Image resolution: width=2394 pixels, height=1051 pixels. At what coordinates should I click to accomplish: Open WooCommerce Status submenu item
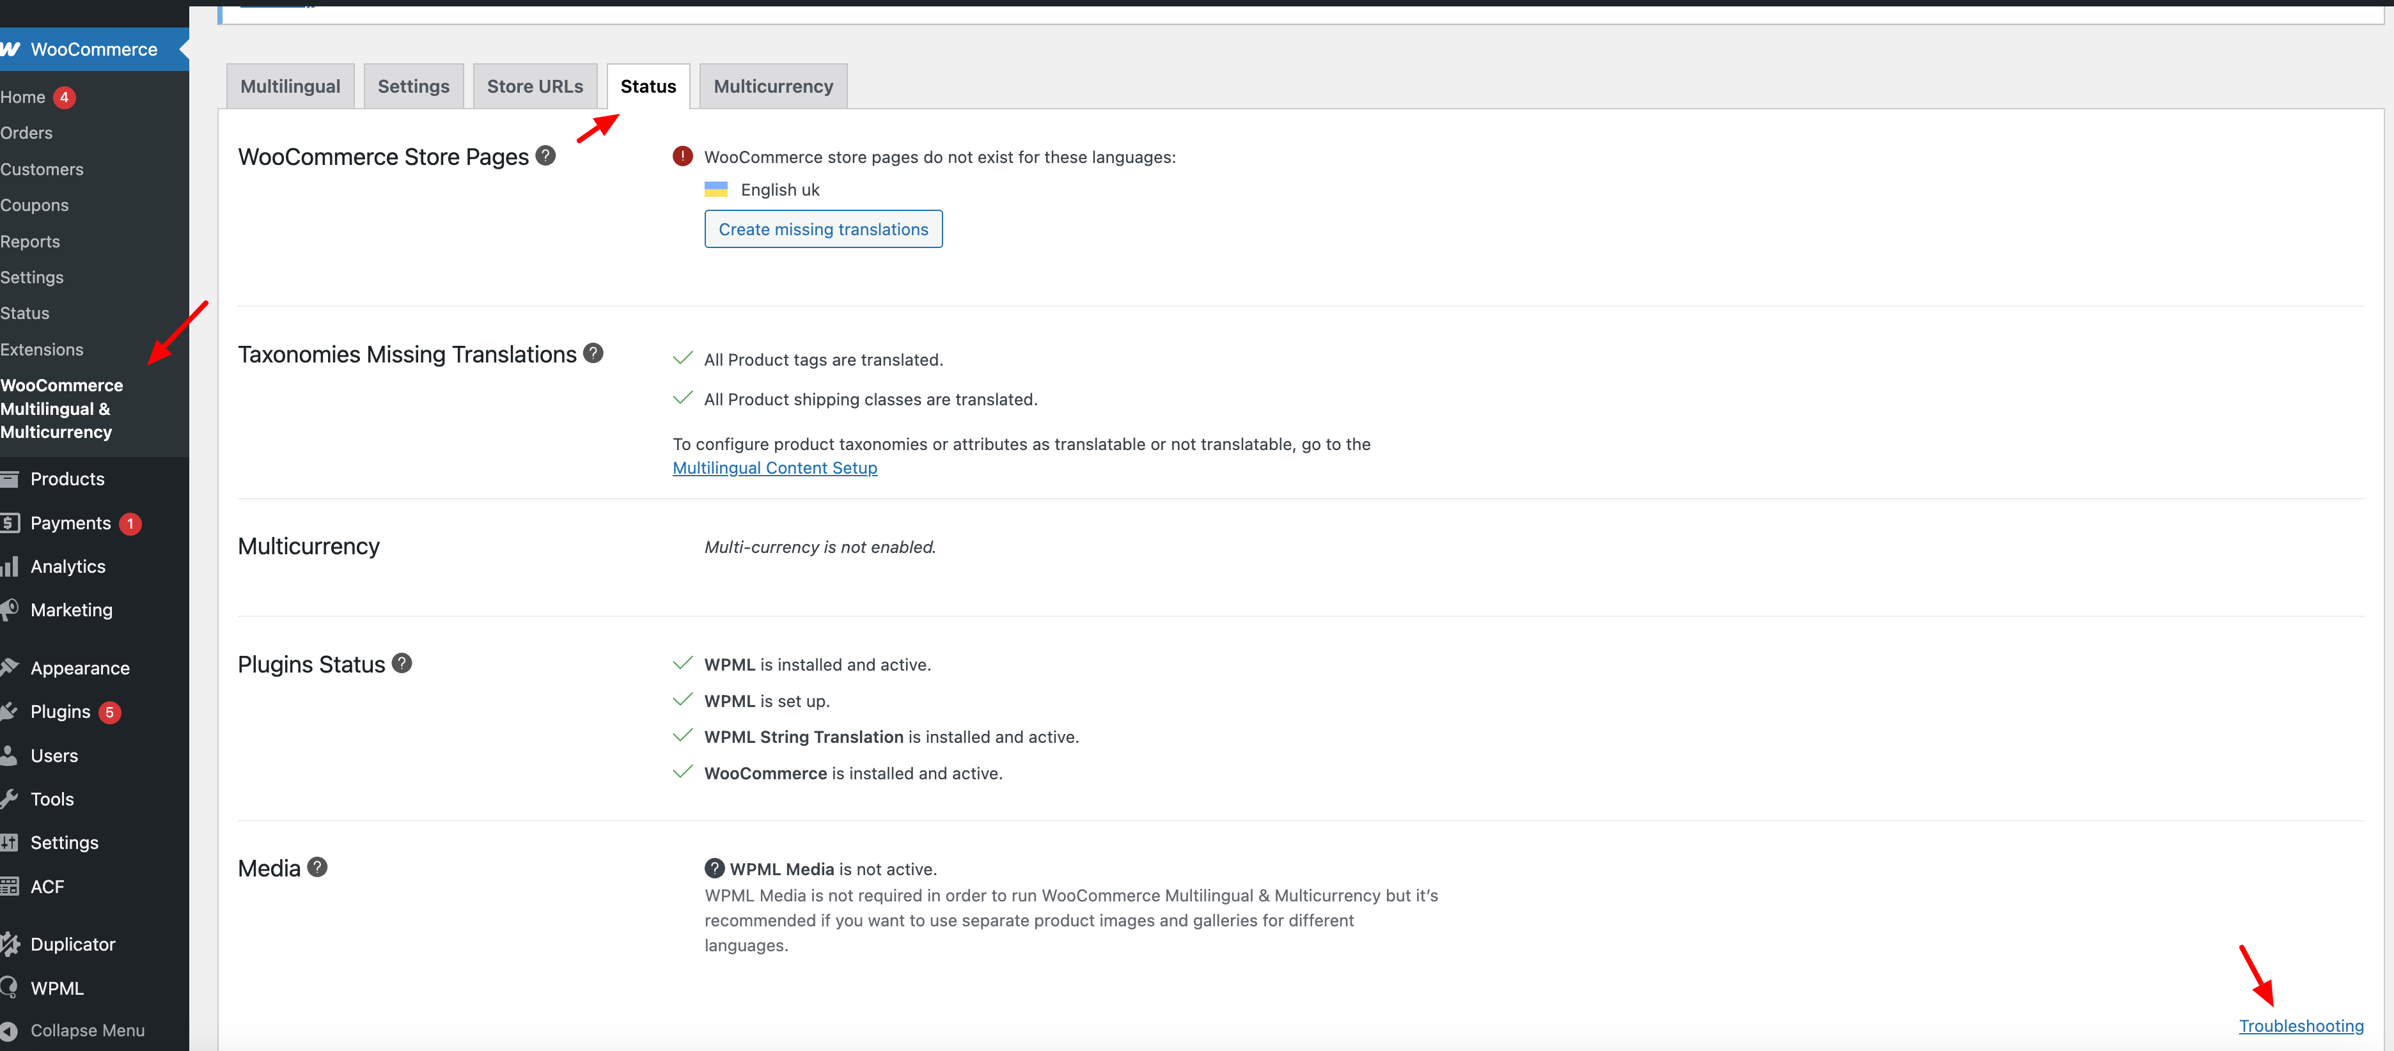[25, 313]
